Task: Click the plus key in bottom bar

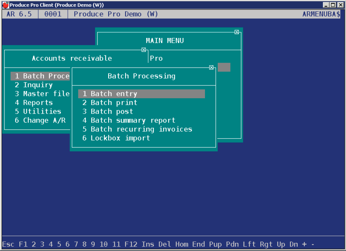Action: tap(305, 244)
